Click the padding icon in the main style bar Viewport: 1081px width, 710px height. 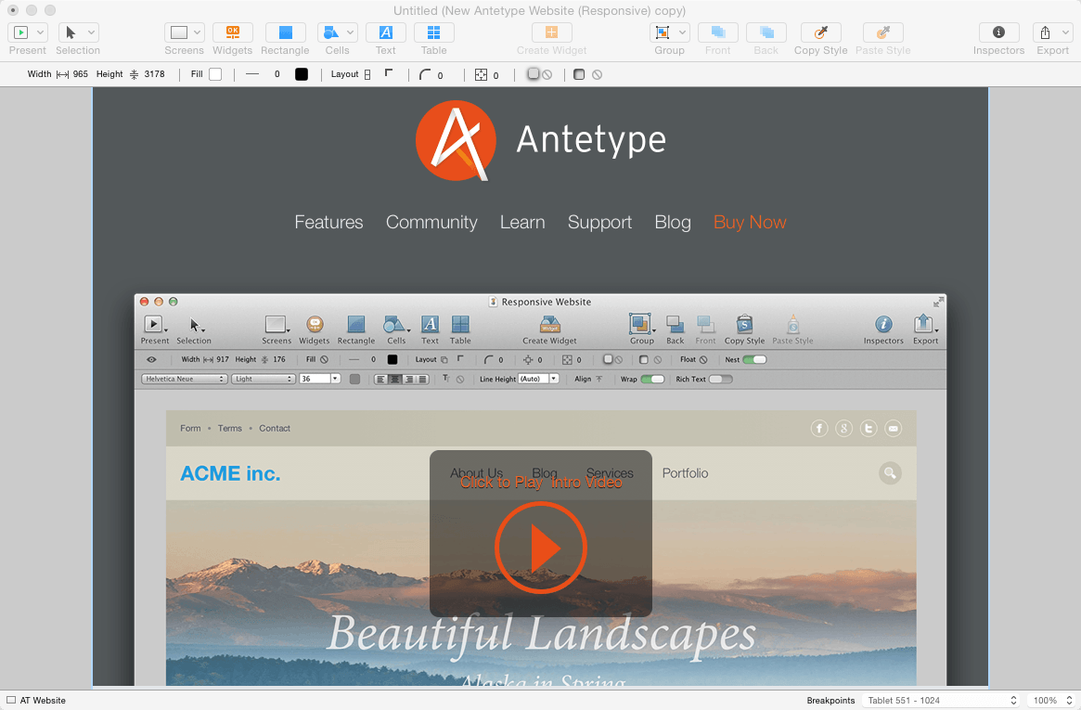pos(482,74)
